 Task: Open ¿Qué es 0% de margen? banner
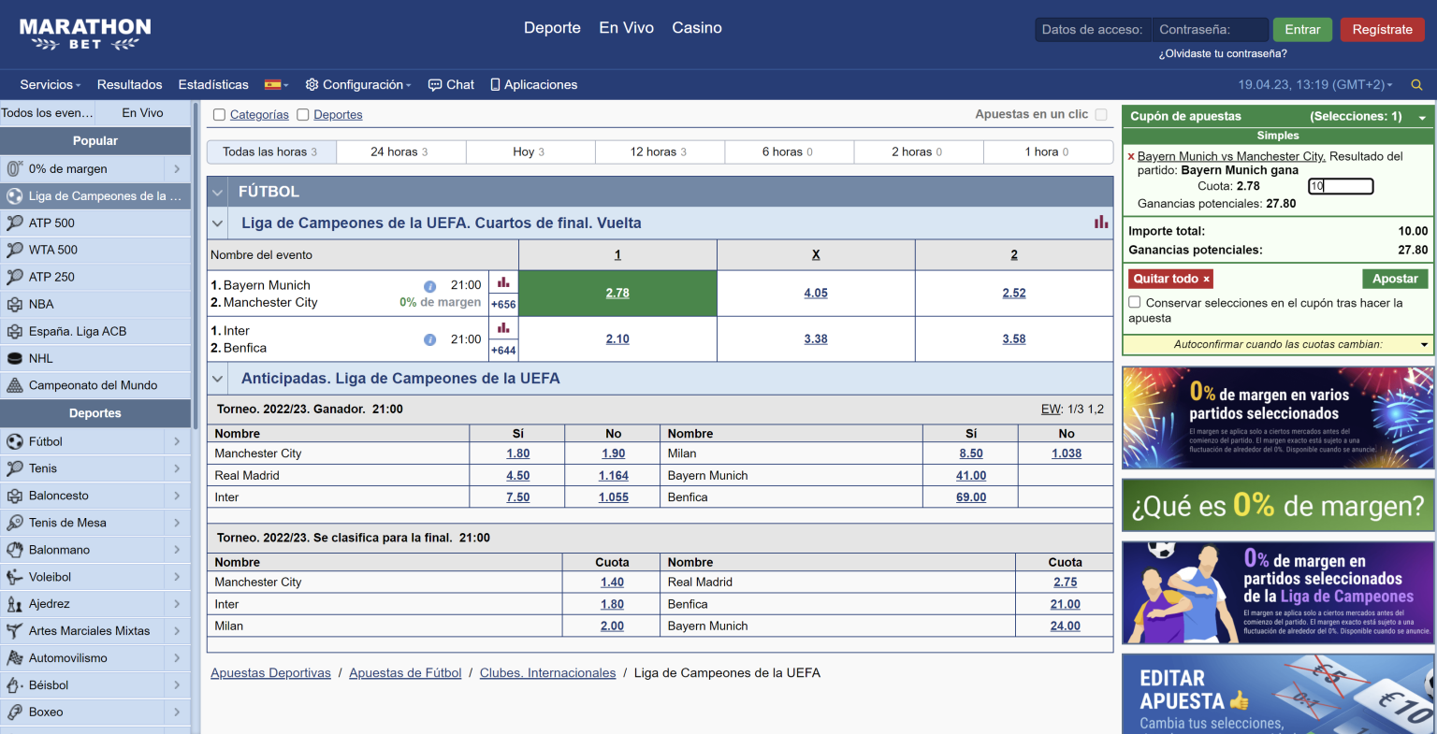click(1278, 506)
